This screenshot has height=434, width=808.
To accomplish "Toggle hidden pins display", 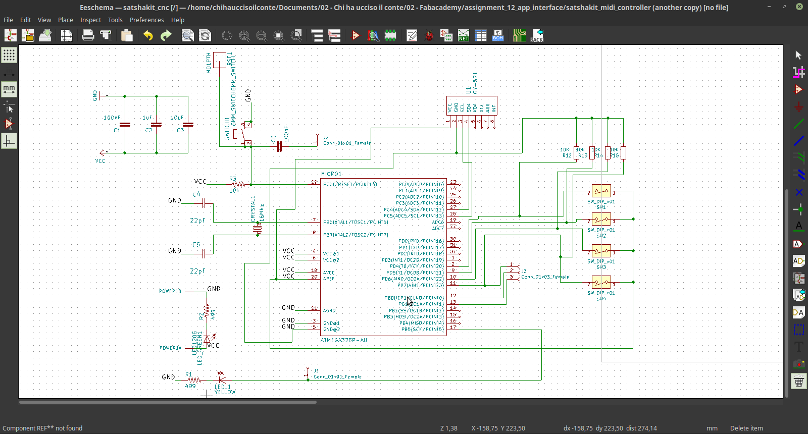I will pos(9,124).
